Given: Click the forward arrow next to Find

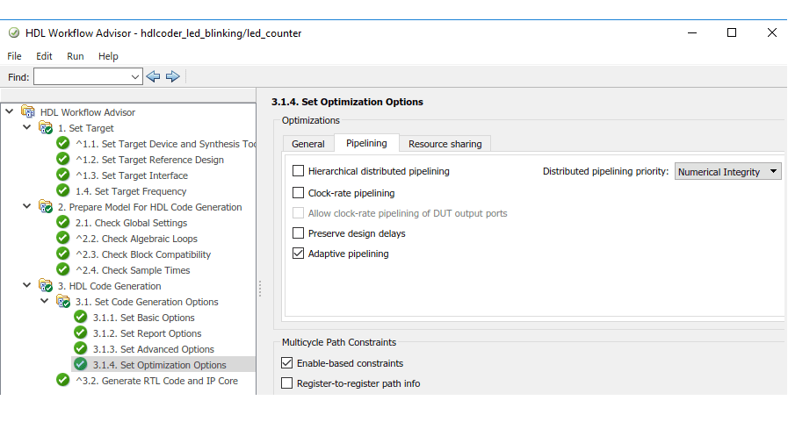Looking at the screenshot, I should point(173,77).
